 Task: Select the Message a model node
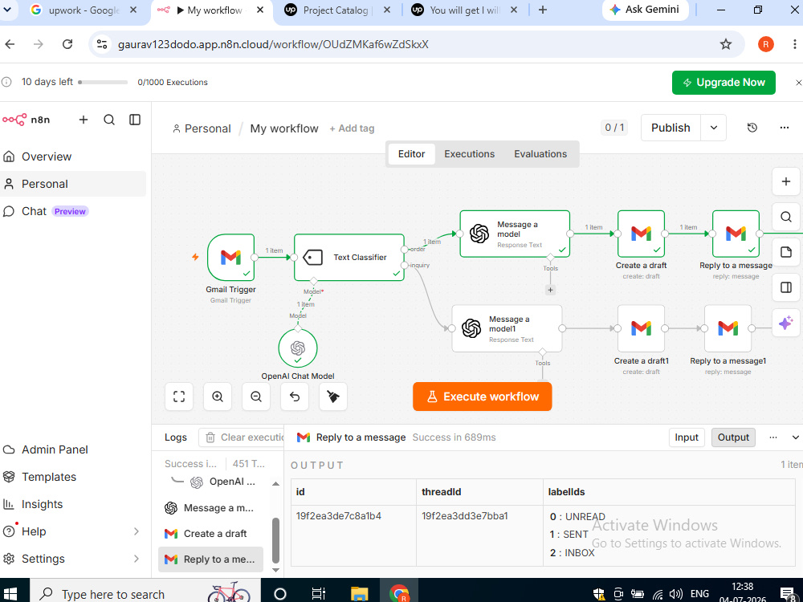click(515, 234)
